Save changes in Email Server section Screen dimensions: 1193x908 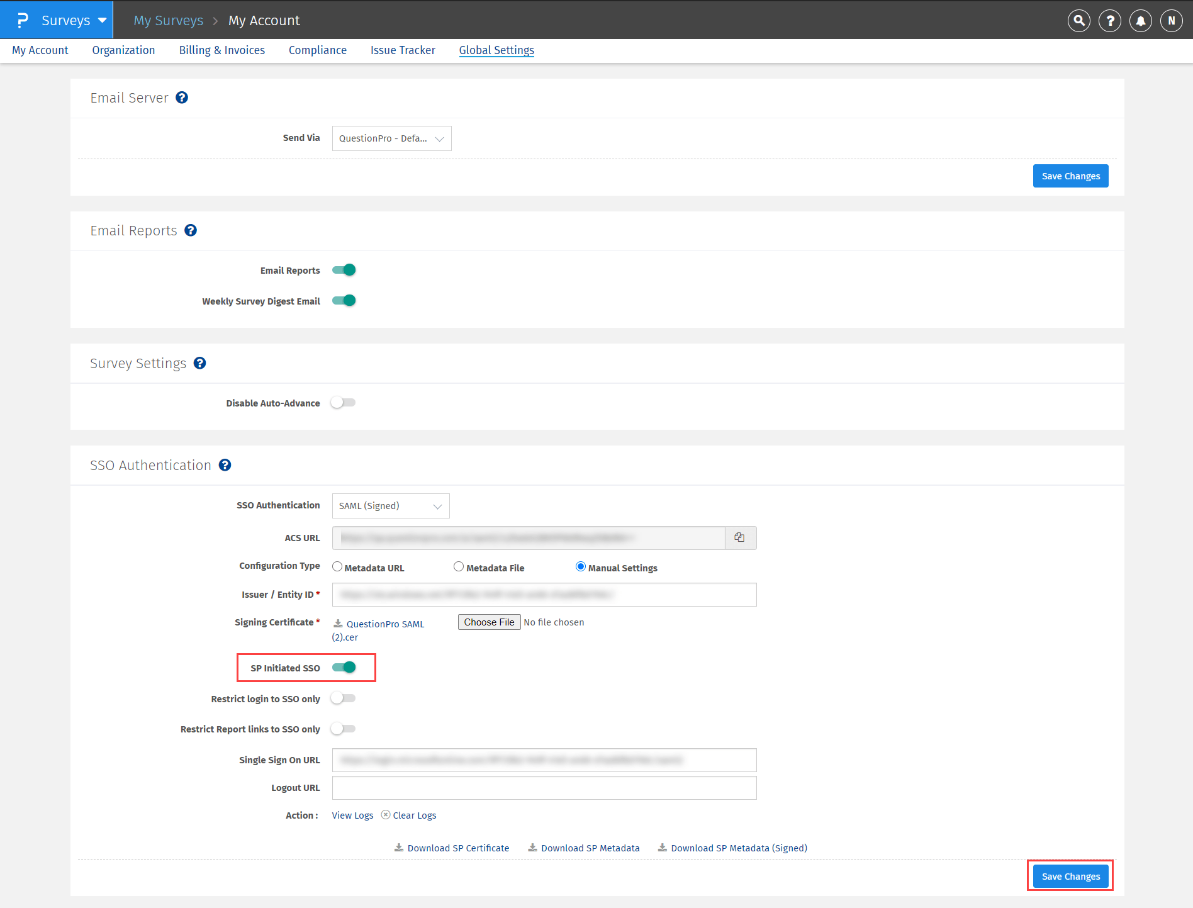pyautogui.click(x=1071, y=176)
